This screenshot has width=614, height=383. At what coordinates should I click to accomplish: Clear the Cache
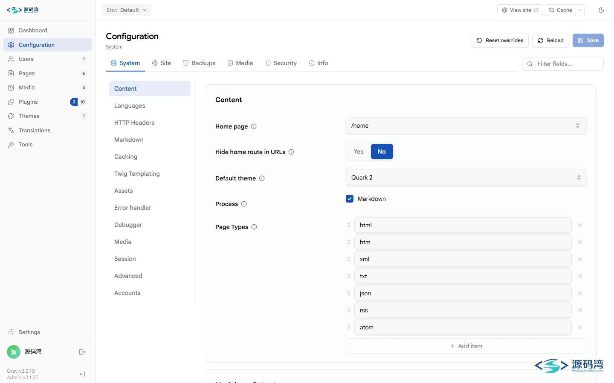click(x=561, y=10)
